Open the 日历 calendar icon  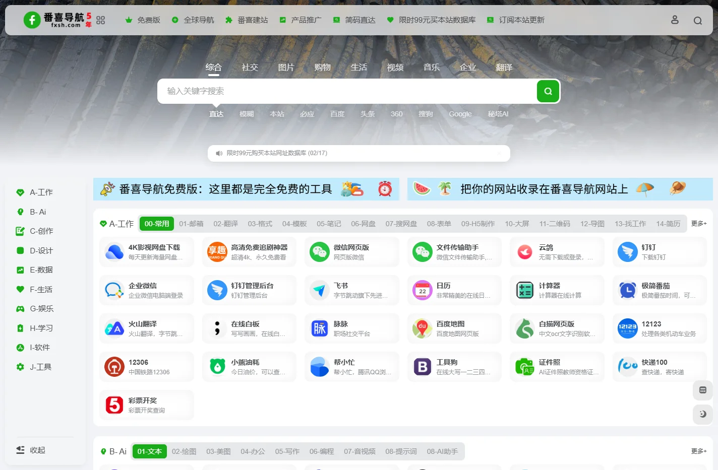coord(423,290)
